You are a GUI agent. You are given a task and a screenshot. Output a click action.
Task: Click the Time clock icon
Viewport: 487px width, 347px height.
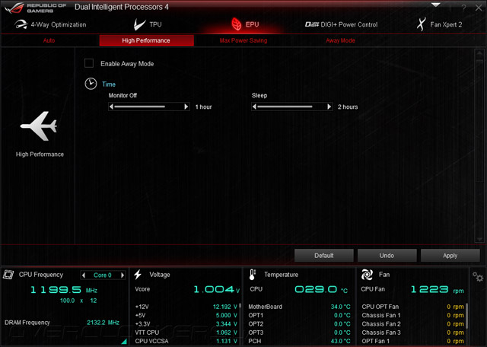(91, 84)
